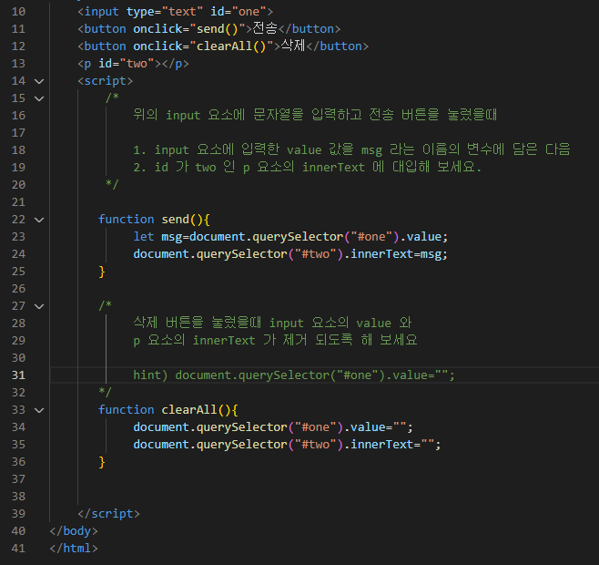Click the input type="text" line
Image resolution: width=599 pixels, height=565 pixels.
coord(175,12)
